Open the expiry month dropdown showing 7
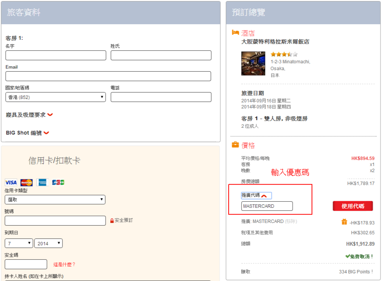382x281 pixels. (x=19, y=243)
